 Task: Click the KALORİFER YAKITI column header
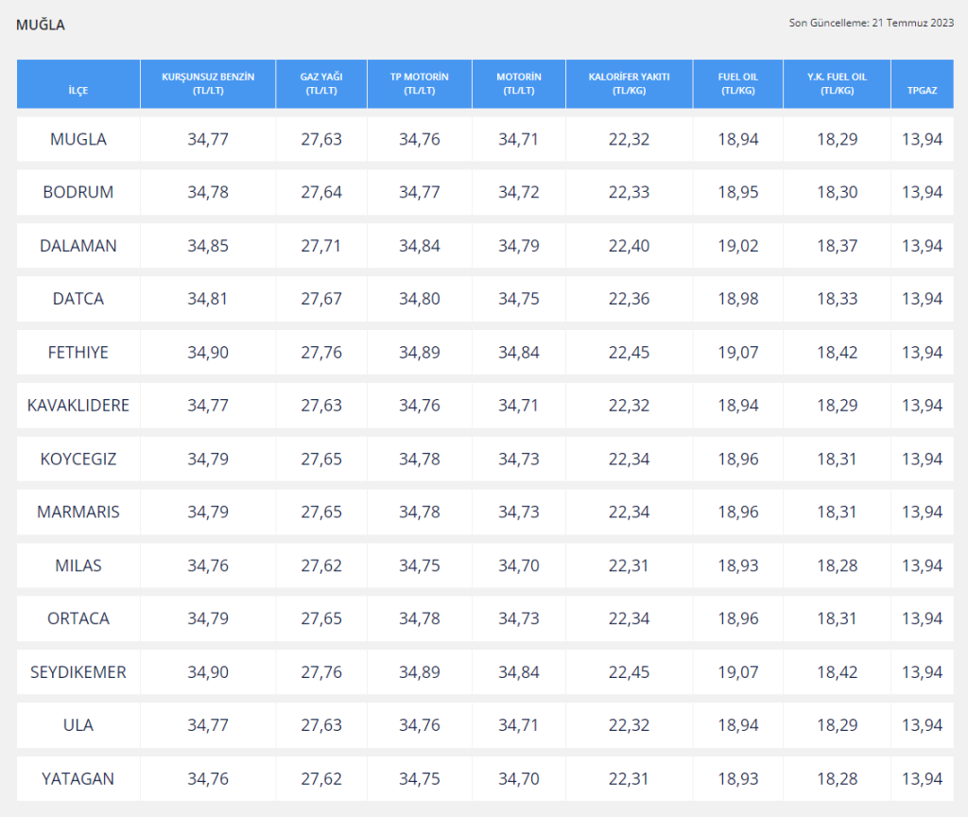pyautogui.click(x=629, y=83)
